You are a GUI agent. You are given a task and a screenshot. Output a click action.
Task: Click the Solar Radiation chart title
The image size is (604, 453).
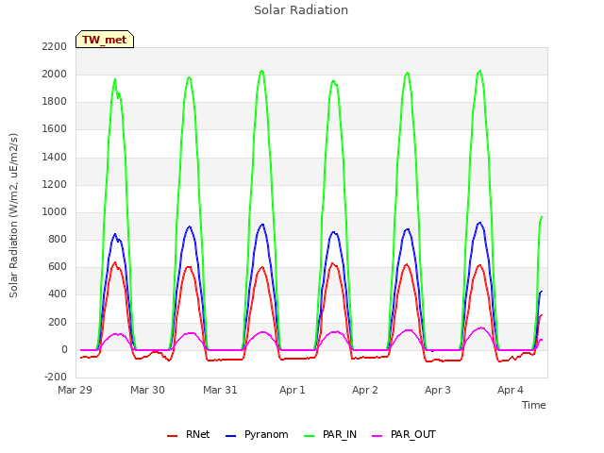301,10
